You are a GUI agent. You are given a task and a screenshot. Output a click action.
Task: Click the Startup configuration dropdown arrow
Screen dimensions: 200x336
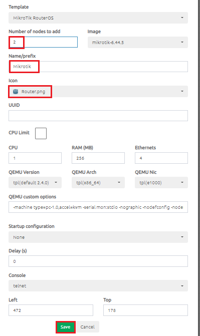pos(182,237)
